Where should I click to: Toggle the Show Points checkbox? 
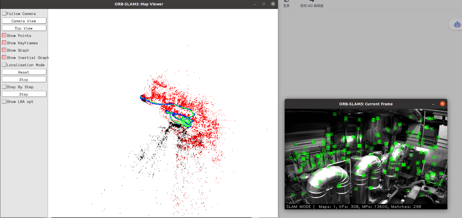pyautogui.click(x=4, y=35)
